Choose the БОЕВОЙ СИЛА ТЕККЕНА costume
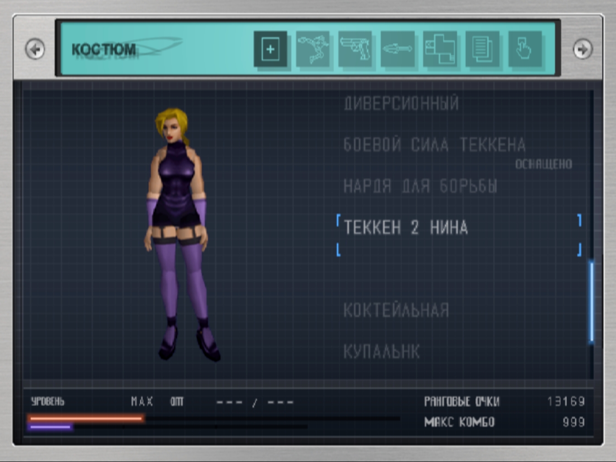 click(x=434, y=145)
